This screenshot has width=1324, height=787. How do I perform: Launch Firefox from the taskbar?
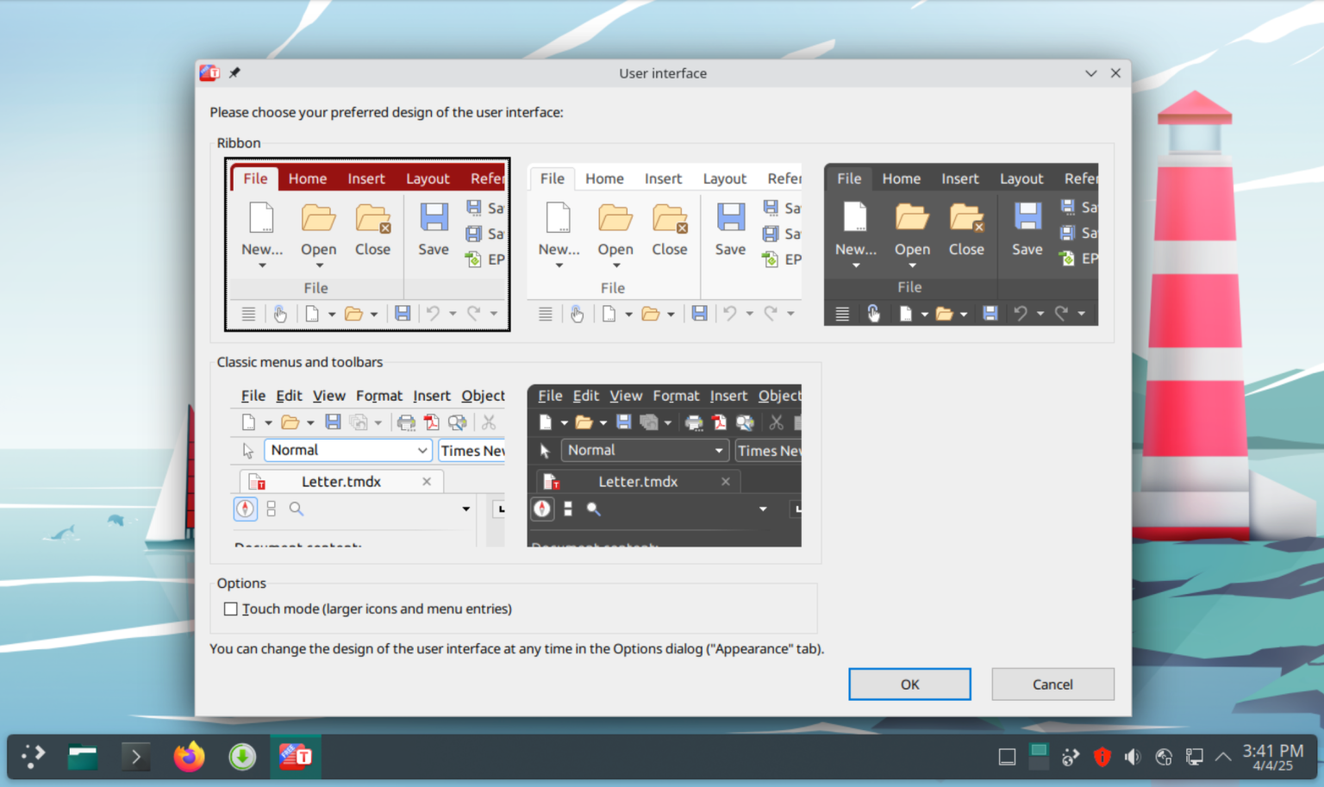(x=189, y=756)
